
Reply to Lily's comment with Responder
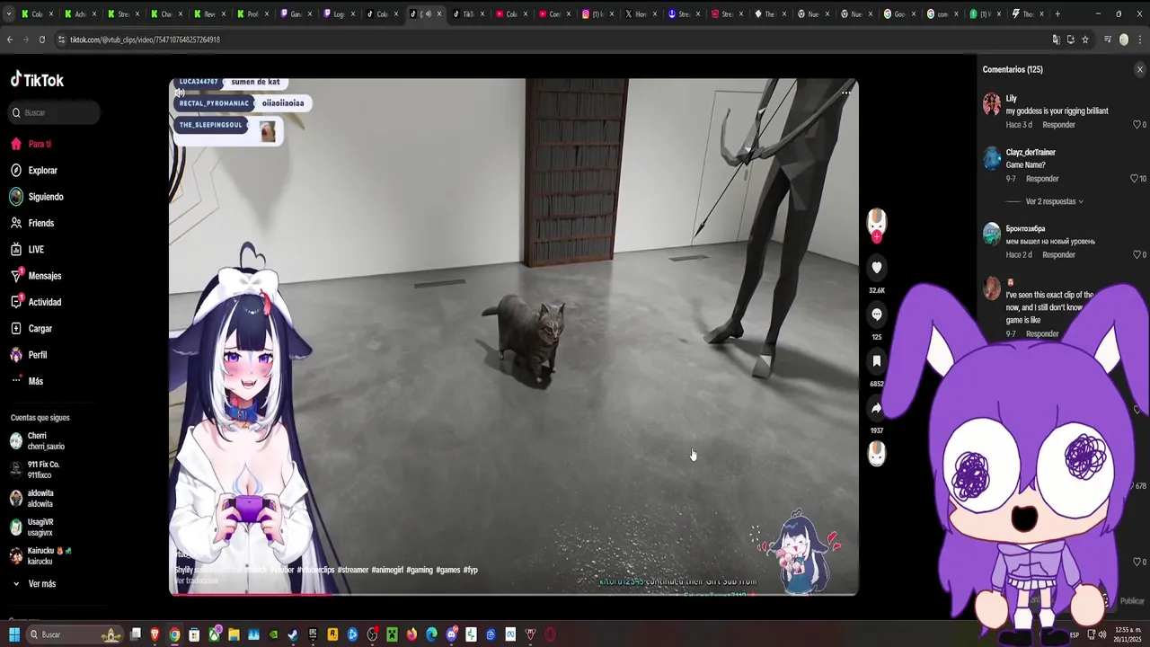1058,125
